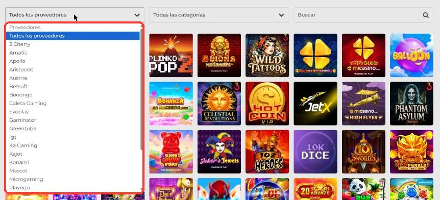Choose Apollo provider
Screen dimensions: 440x200
tap(72, 61)
